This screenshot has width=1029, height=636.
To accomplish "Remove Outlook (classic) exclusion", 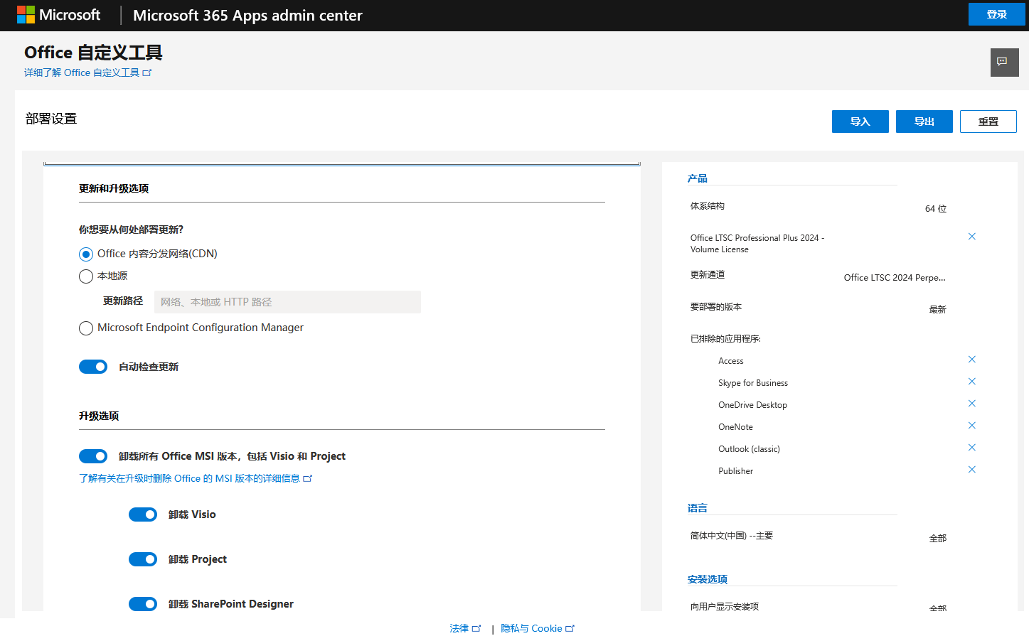I will coord(972,448).
